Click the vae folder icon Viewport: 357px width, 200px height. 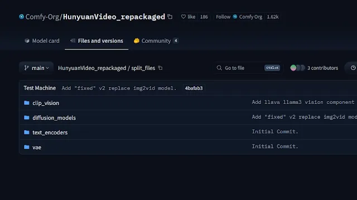coord(27,147)
